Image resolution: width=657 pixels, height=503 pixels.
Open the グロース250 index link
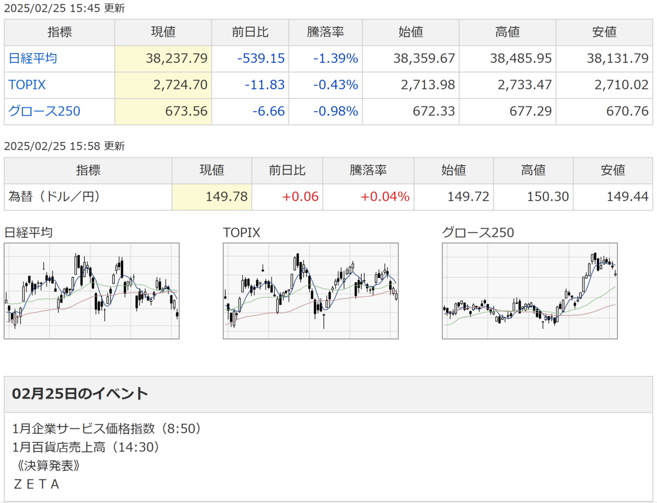click(x=44, y=111)
